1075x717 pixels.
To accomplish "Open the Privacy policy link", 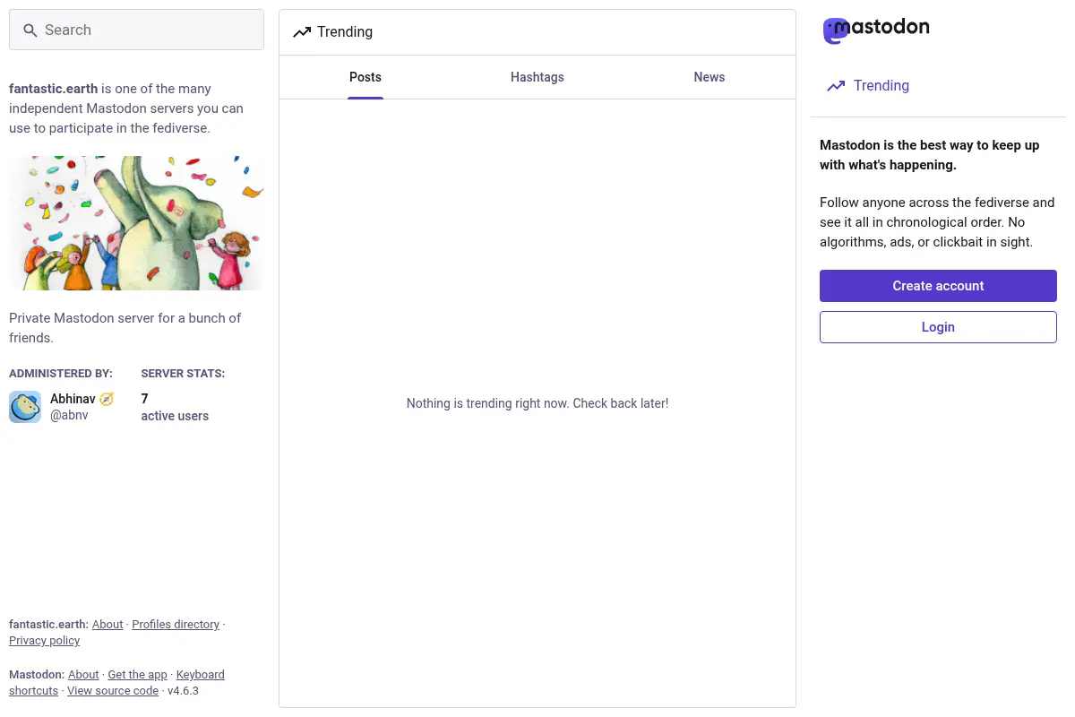I will pyautogui.click(x=45, y=641).
